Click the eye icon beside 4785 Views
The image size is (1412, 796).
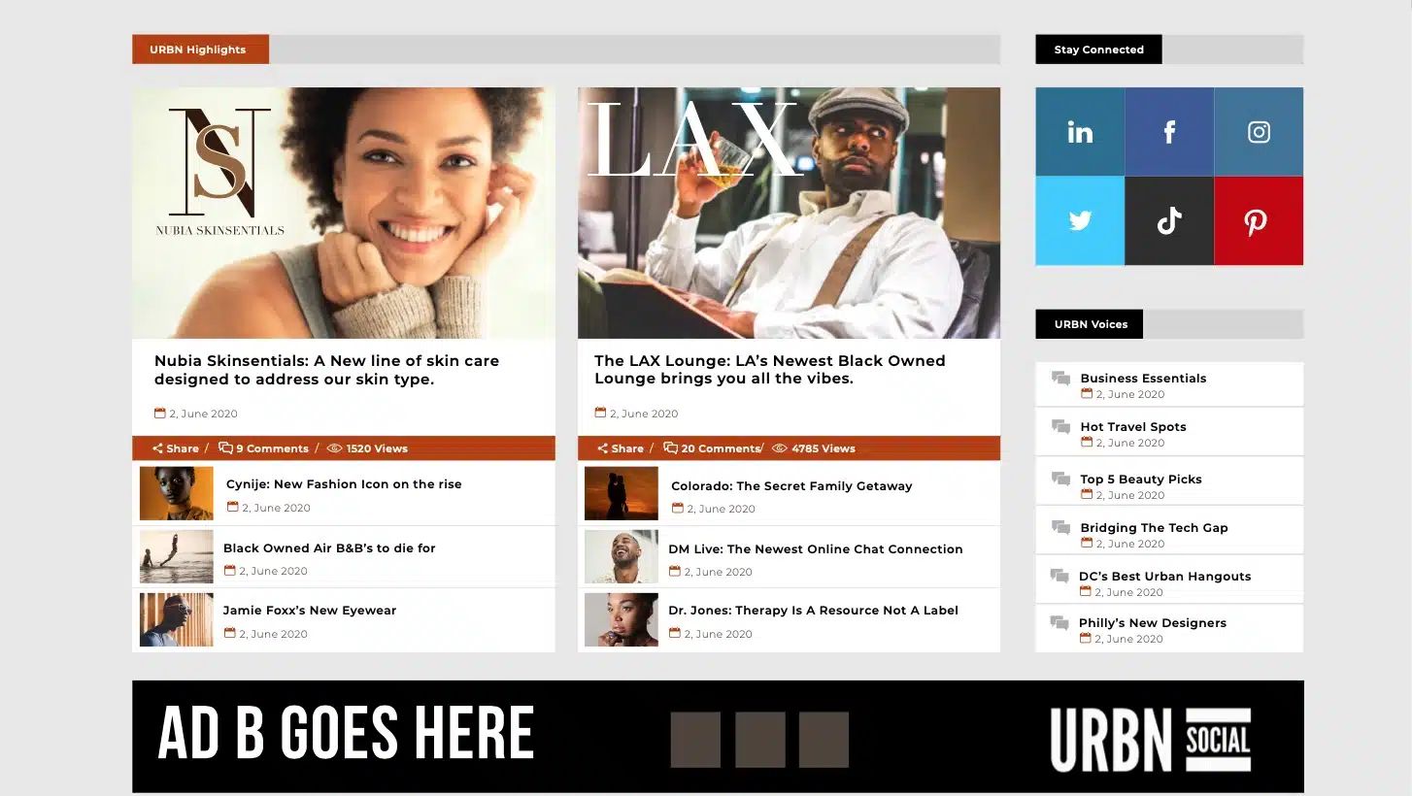[780, 448]
